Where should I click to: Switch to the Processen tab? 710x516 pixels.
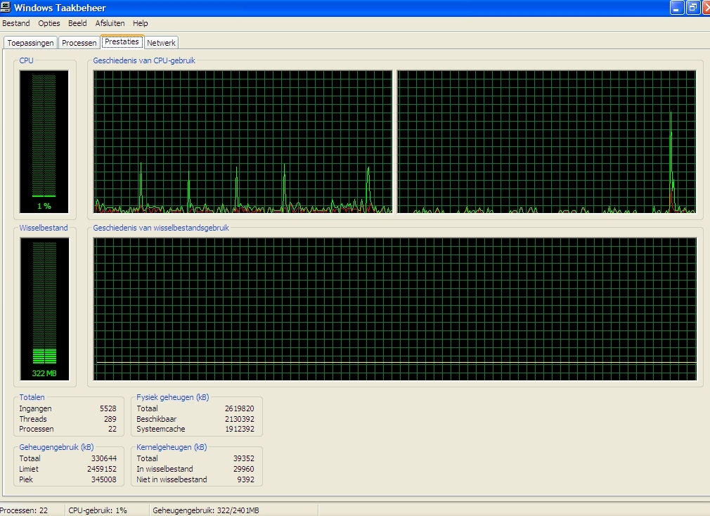click(x=79, y=43)
